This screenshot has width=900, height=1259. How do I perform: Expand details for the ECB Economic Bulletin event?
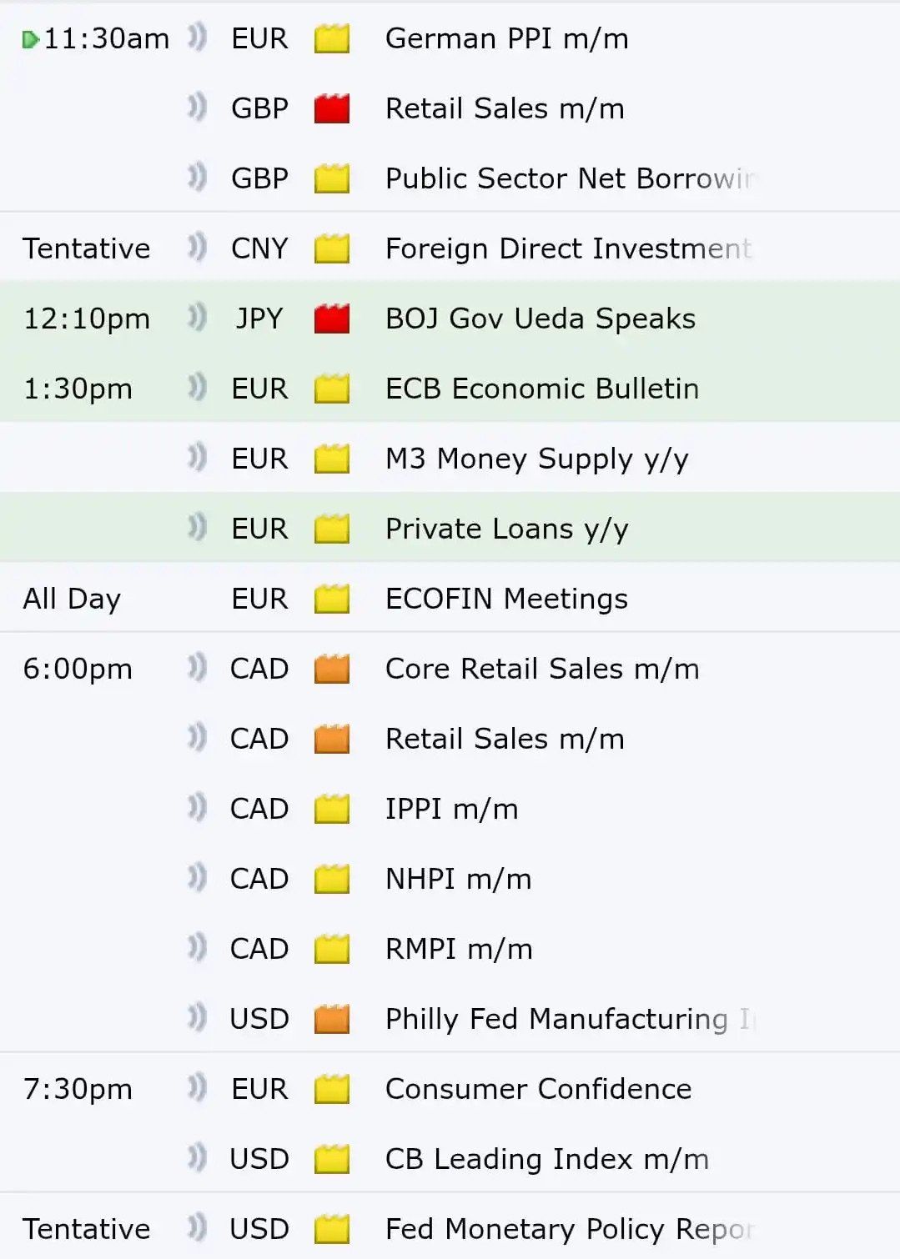[x=542, y=388]
